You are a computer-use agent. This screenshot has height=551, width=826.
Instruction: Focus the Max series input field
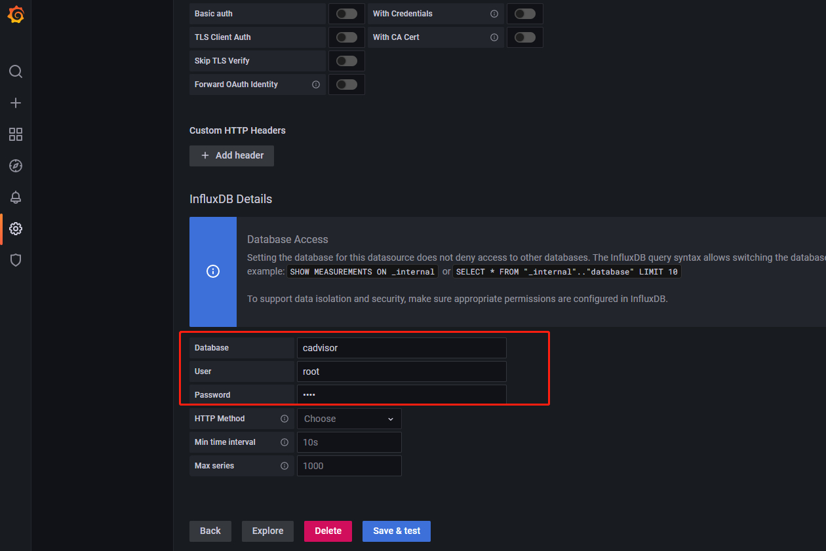click(349, 466)
